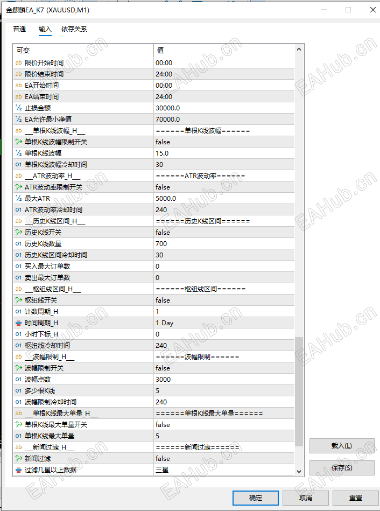Click the string icon beside 限价开始时间

[19, 62]
